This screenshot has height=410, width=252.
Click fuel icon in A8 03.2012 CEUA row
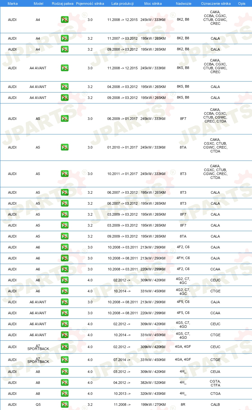(65, 372)
